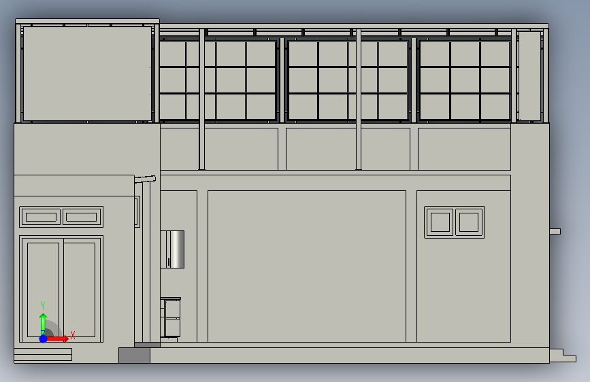
Task: Select the large central garage door panel
Action: [x=307, y=266]
